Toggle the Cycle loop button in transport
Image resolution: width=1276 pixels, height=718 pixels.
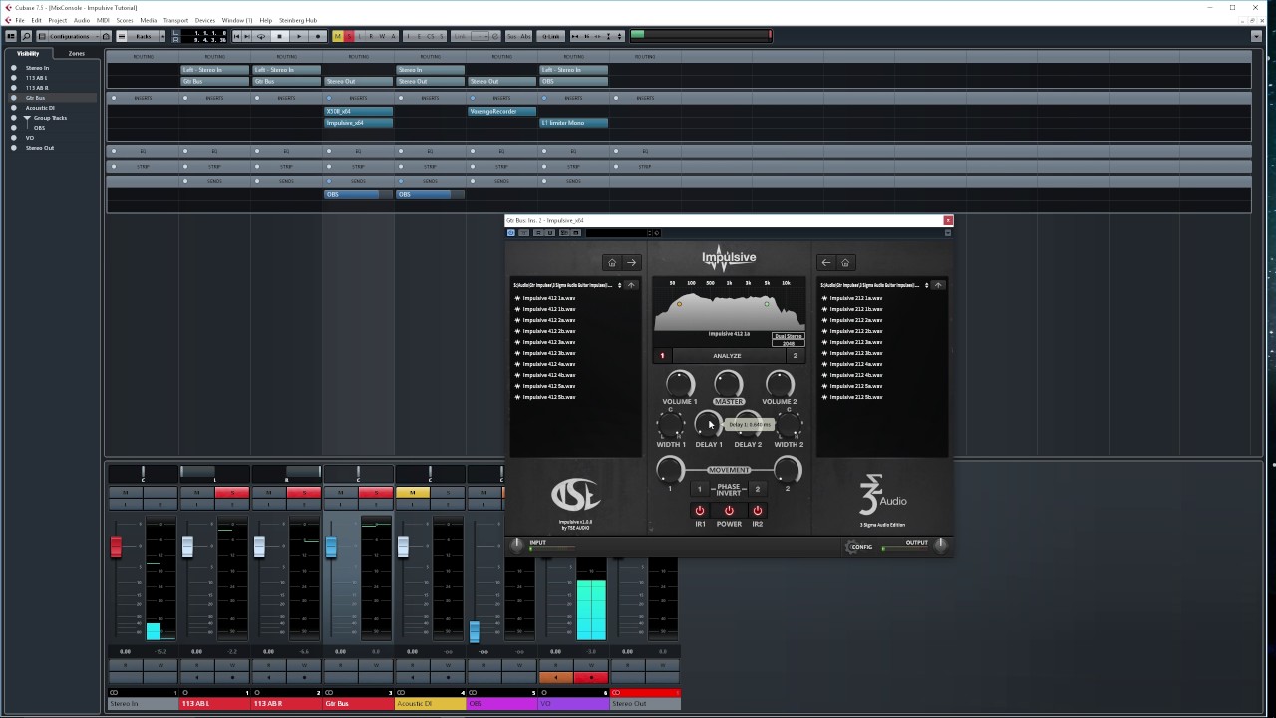[x=261, y=36]
